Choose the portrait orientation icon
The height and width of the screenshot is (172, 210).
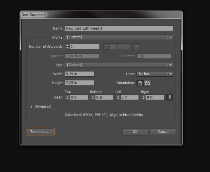click(x=140, y=83)
